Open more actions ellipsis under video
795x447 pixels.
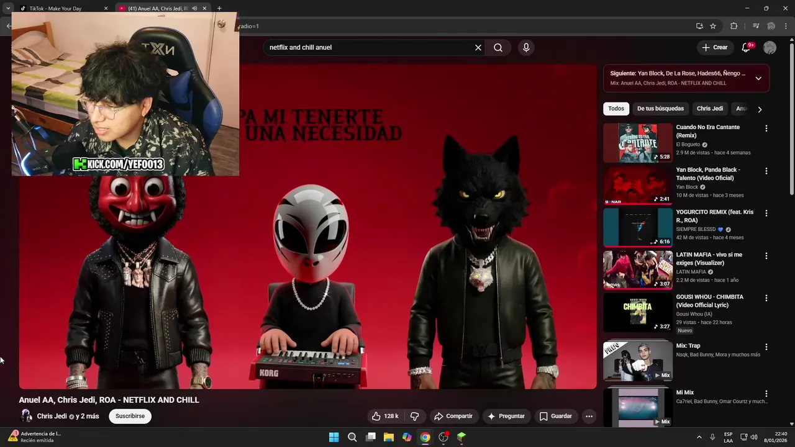pos(589,416)
